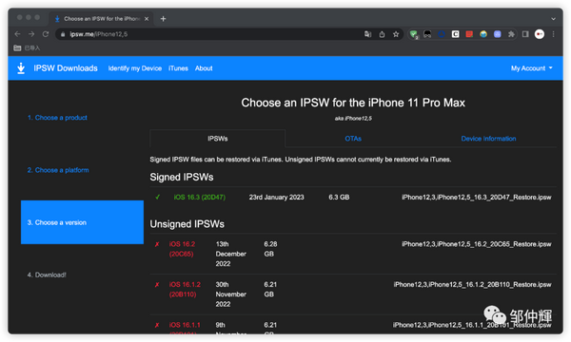Viewport: 571px width, 342px height.
Task: Open the white C extension icon
Action: pyautogui.click(x=455, y=34)
